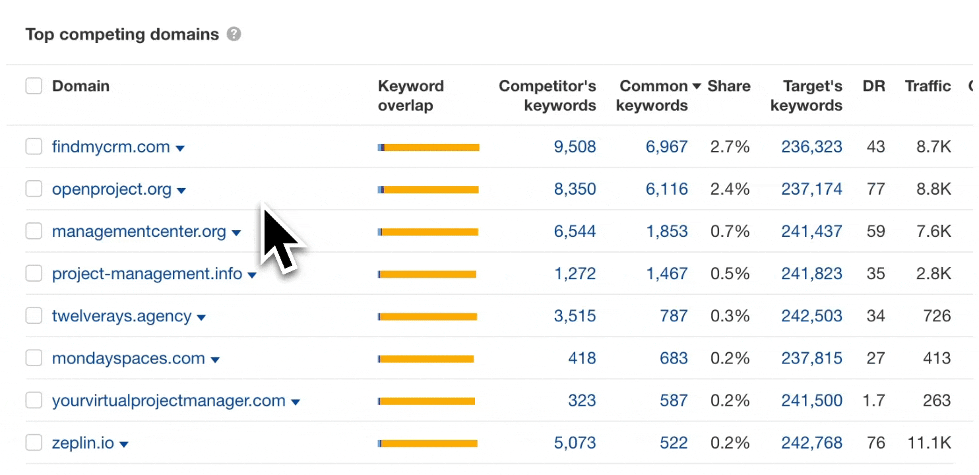Expand the findmycrm.com dropdown arrow

coord(180,148)
